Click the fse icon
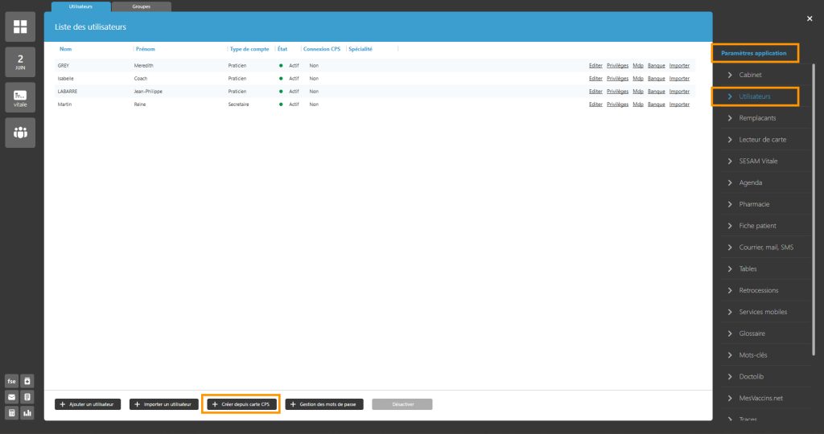This screenshot has height=434, width=824. click(x=12, y=380)
